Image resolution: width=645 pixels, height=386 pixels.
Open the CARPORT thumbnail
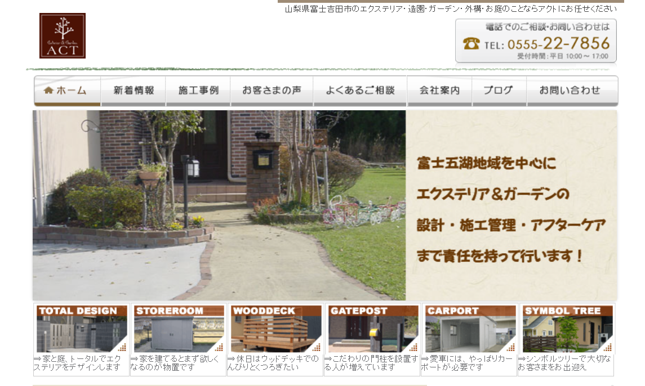(x=469, y=329)
